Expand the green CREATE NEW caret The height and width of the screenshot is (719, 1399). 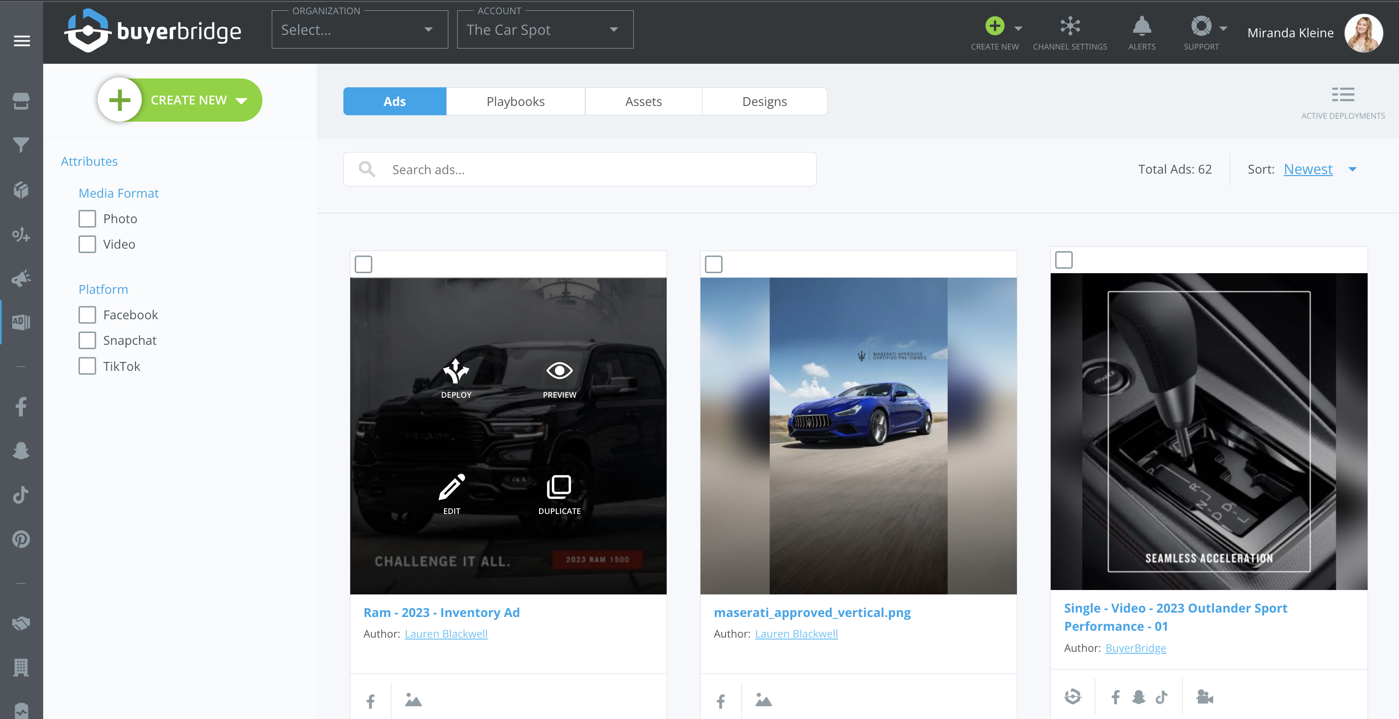pos(241,101)
